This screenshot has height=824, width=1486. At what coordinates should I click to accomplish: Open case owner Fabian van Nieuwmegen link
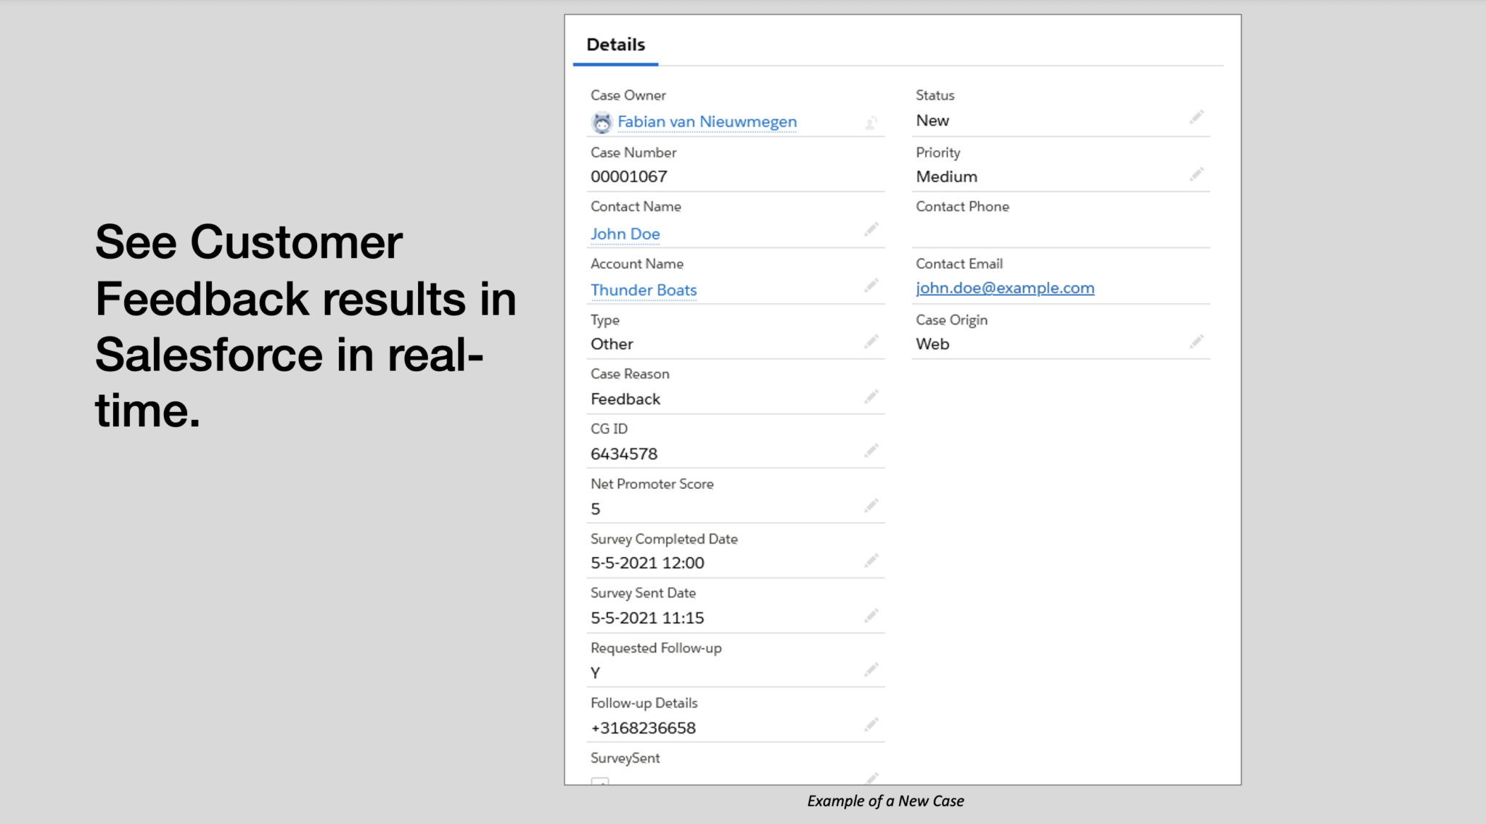click(x=707, y=122)
